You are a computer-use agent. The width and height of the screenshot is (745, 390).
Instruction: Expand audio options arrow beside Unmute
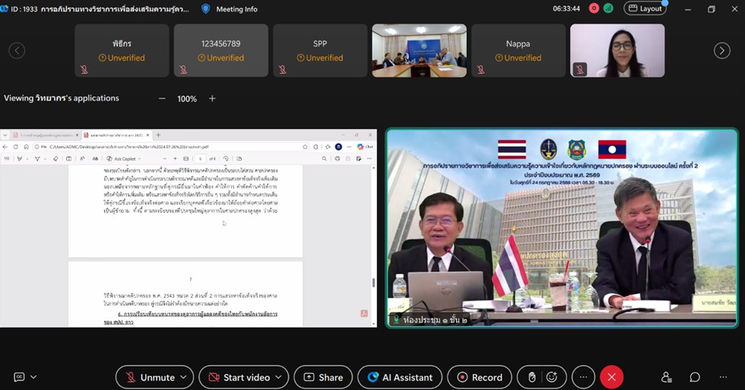(x=183, y=377)
